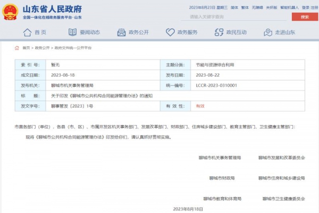Click the envelope icon beside 政务公开

tap(121, 32)
